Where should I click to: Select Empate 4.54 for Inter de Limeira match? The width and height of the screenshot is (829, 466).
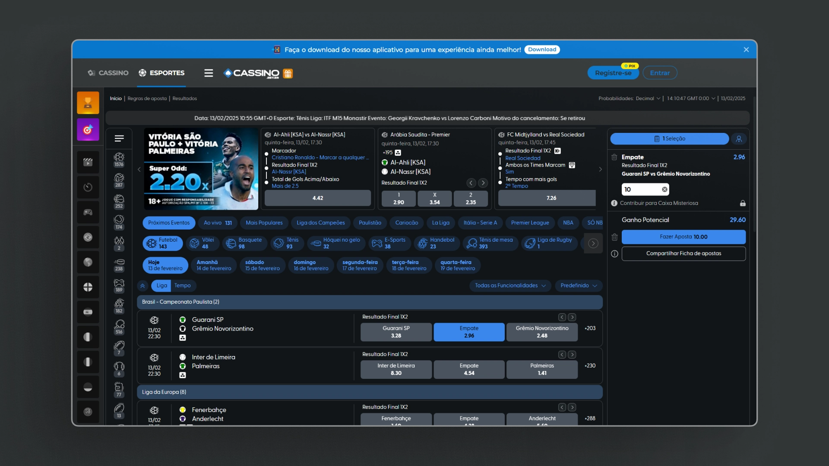coord(469,369)
